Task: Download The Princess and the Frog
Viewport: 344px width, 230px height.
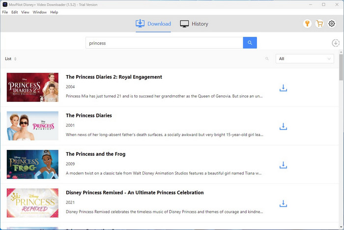Action: tap(283, 165)
